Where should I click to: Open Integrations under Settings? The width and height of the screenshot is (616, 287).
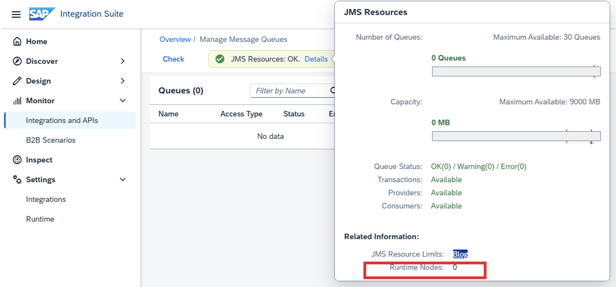click(x=46, y=199)
